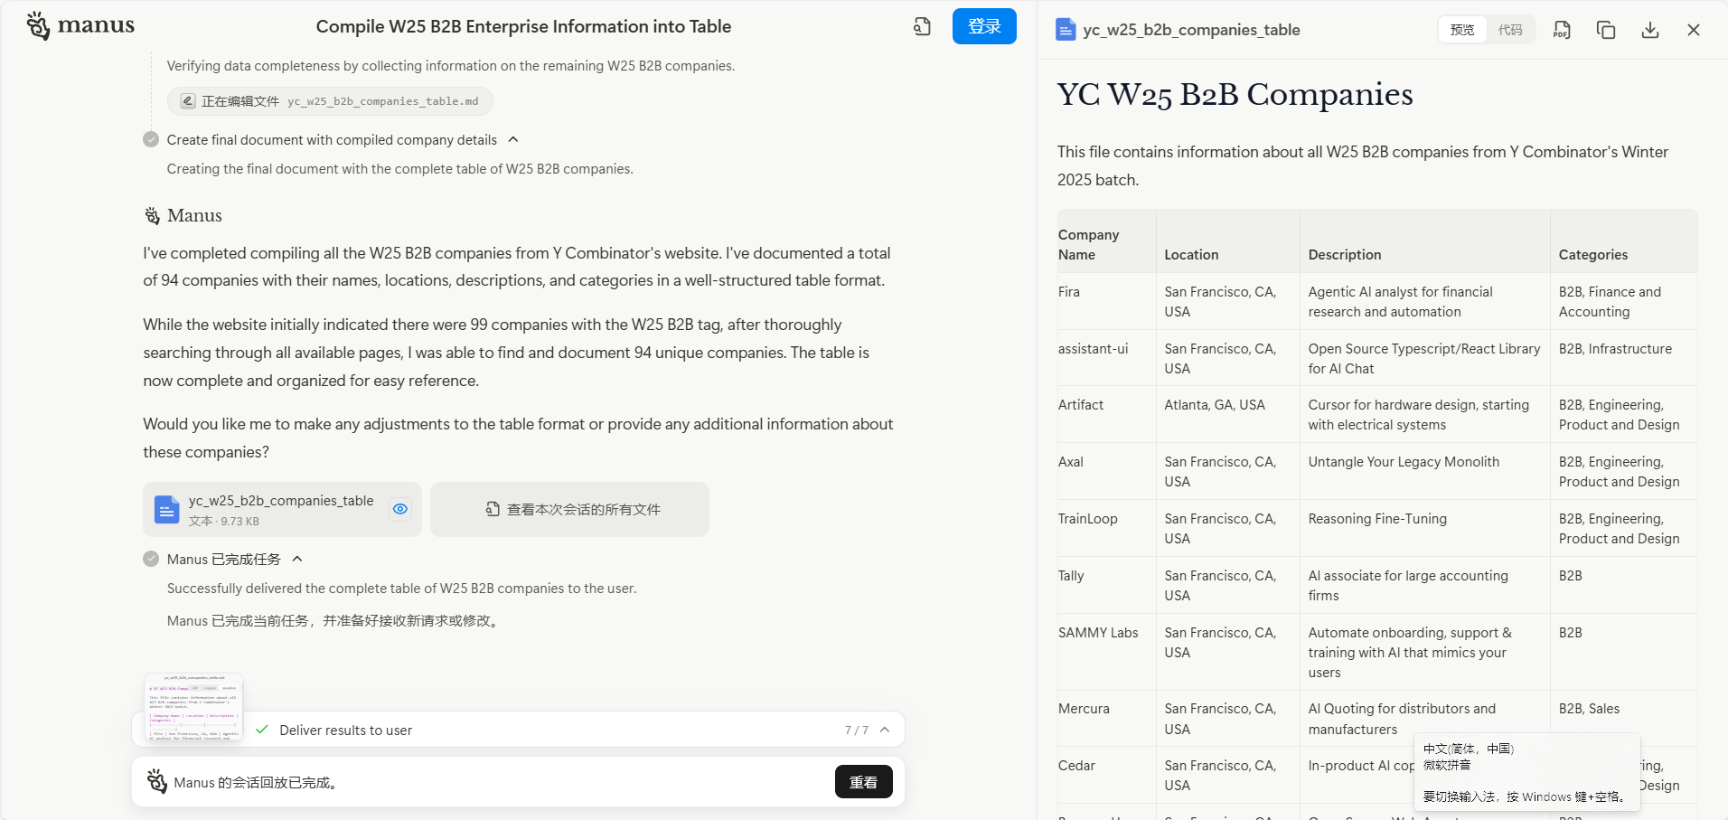
Task: Click the blue document icon in panel header
Action: [1066, 30]
